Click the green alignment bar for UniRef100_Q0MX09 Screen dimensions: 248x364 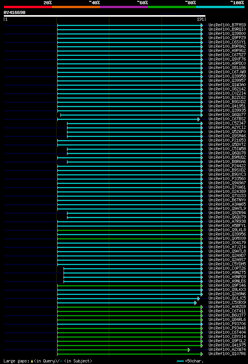(130, 239)
